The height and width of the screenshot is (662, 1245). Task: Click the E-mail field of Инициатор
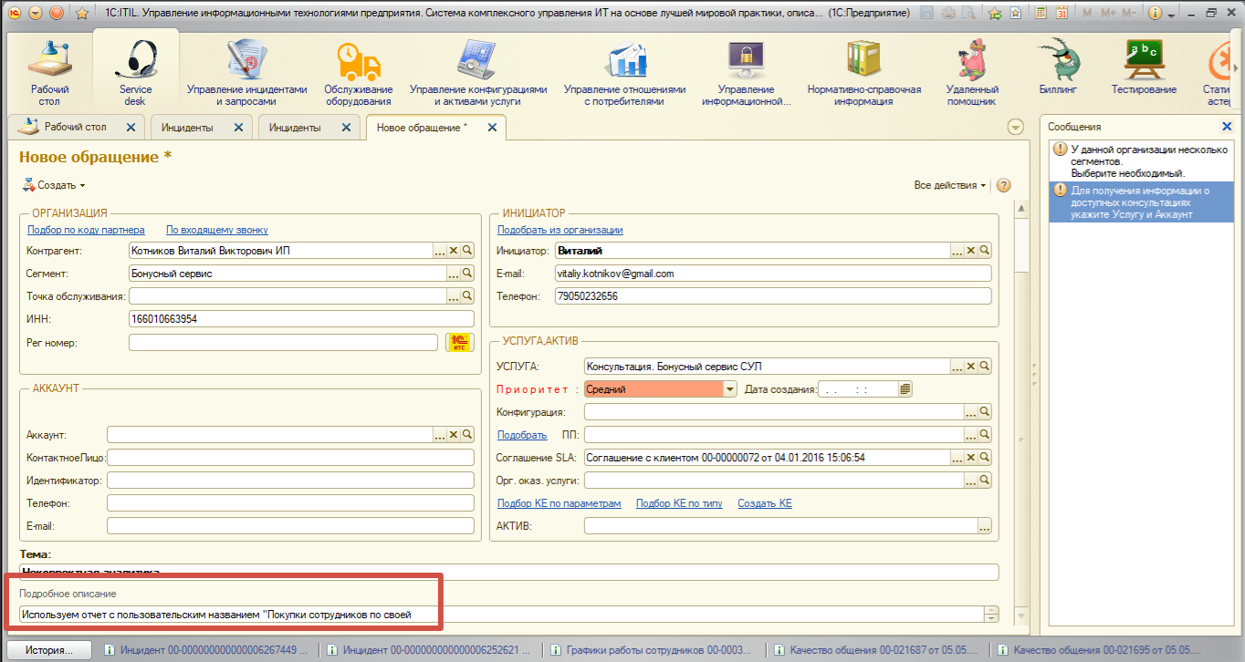click(x=772, y=274)
